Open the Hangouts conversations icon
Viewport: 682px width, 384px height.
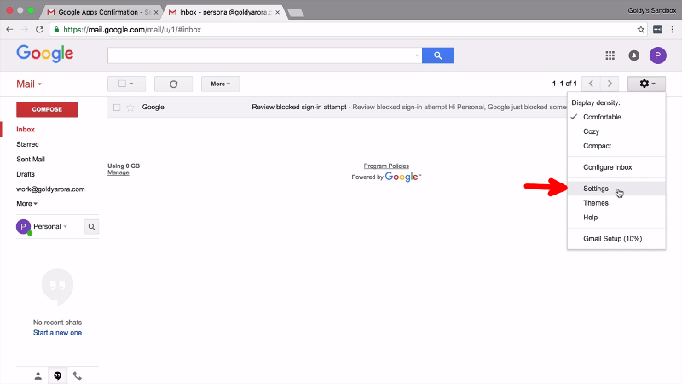(x=57, y=375)
